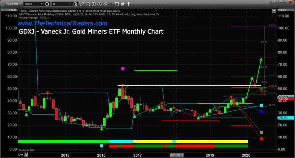
Task: Click the interval link clock icon
Action: pyautogui.click(x=75, y=4)
